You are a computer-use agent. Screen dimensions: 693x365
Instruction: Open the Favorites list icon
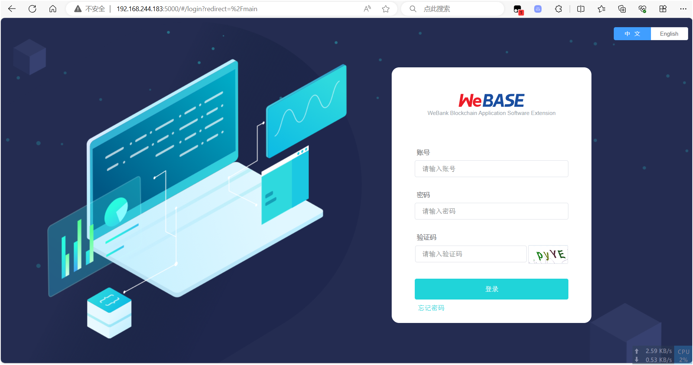tap(601, 9)
